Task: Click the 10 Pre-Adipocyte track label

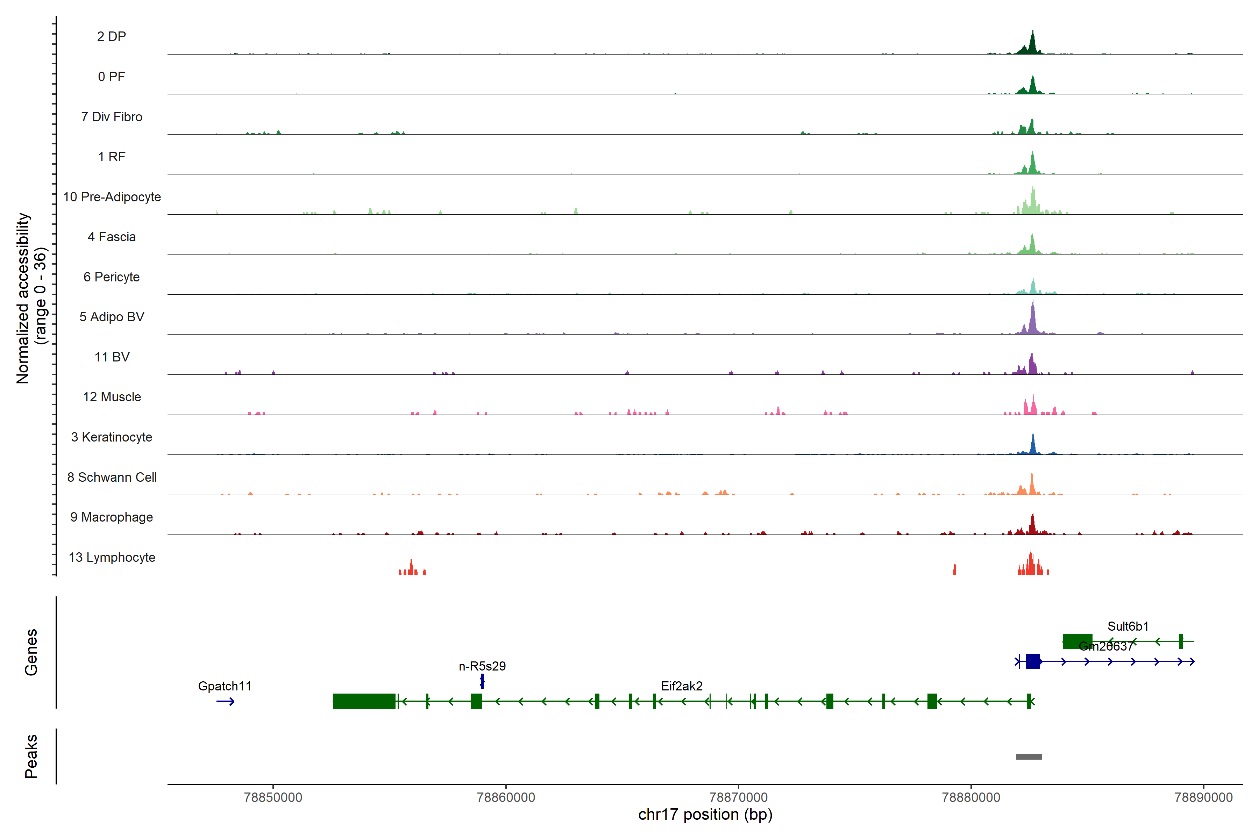Action: click(x=112, y=197)
